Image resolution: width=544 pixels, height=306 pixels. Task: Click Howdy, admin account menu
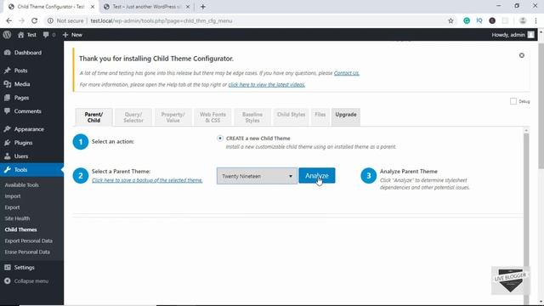pos(513,35)
